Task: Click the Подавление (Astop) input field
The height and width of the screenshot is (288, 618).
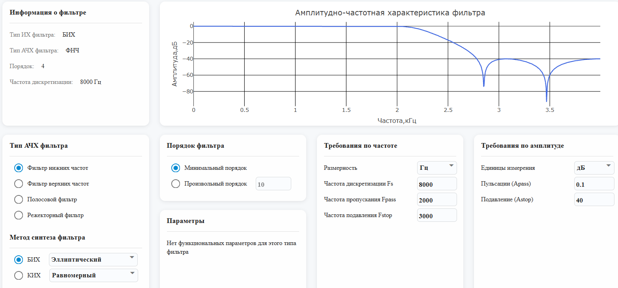Action: (594, 200)
